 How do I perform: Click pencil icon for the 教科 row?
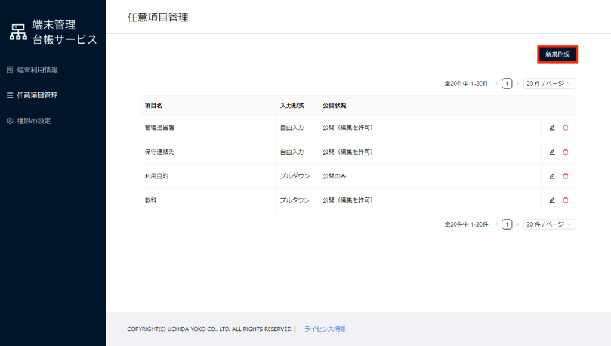pos(552,200)
